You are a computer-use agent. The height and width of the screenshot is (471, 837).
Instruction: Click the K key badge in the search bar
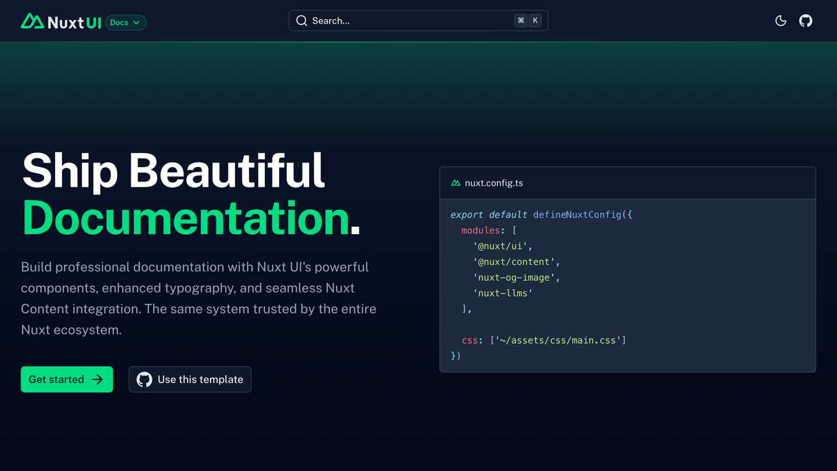(535, 20)
